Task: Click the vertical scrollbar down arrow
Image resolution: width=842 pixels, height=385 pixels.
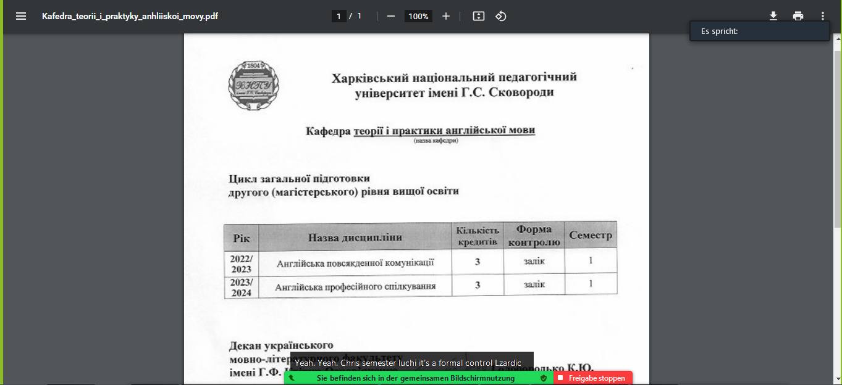Action: coord(837,379)
